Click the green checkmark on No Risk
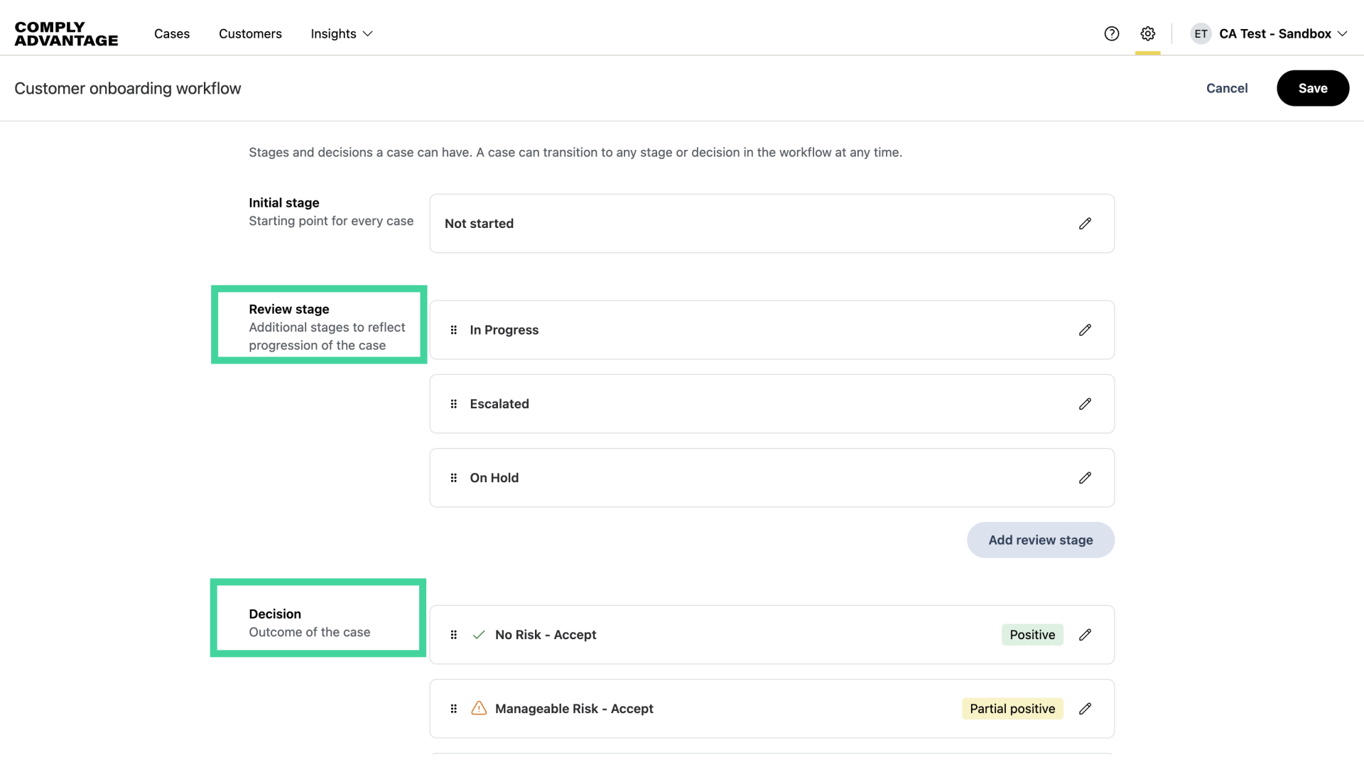Image resolution: width=1364 pixels, height=767 pixels. coord(478,634)
